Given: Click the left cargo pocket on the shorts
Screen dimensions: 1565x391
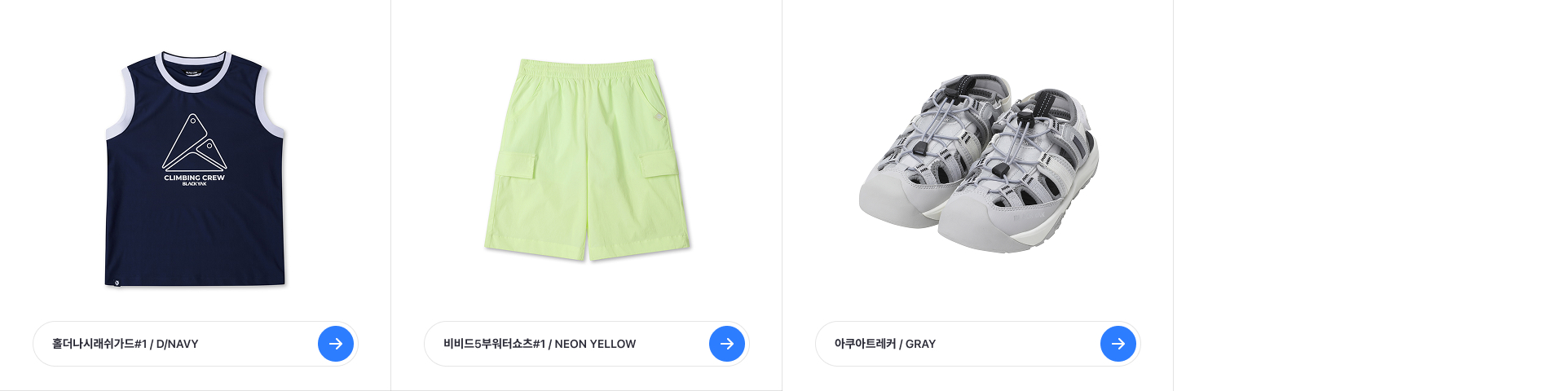Looking at the screenshot, I should point(514,167).
